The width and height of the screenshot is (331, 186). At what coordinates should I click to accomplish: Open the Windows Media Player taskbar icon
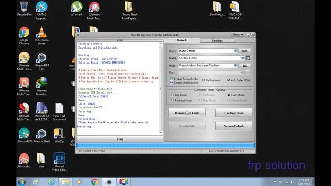coord(80,182)
